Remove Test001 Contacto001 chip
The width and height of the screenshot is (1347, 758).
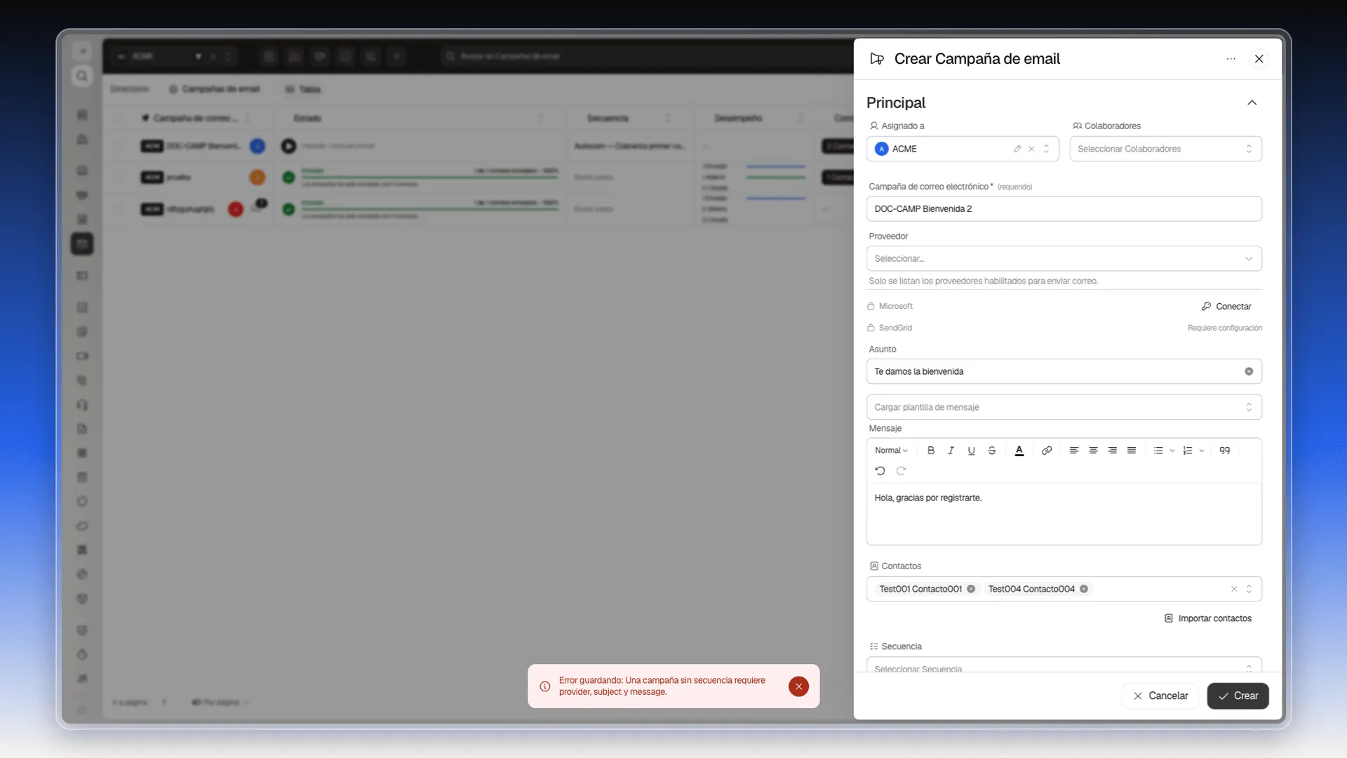[x=971, y=589]
